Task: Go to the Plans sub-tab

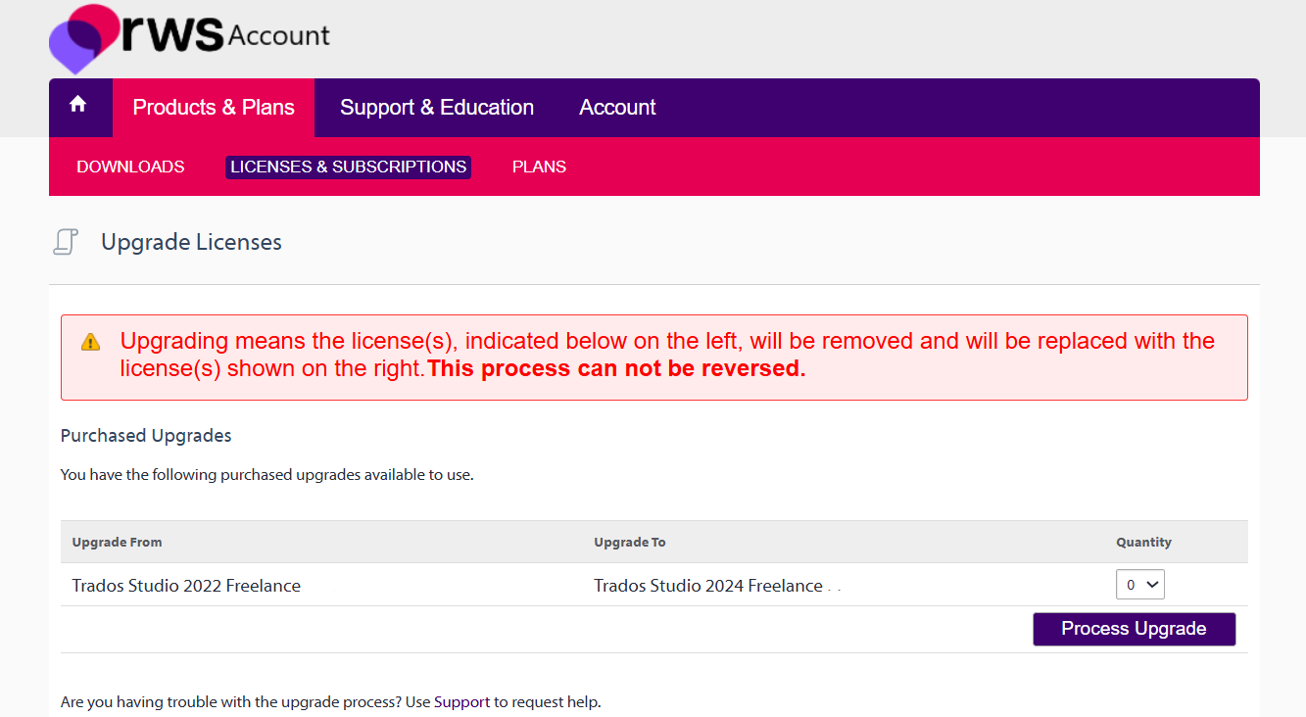Action: [539, 167]
